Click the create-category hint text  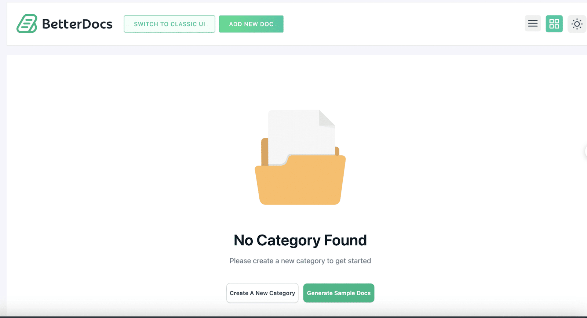pos(300,261)
